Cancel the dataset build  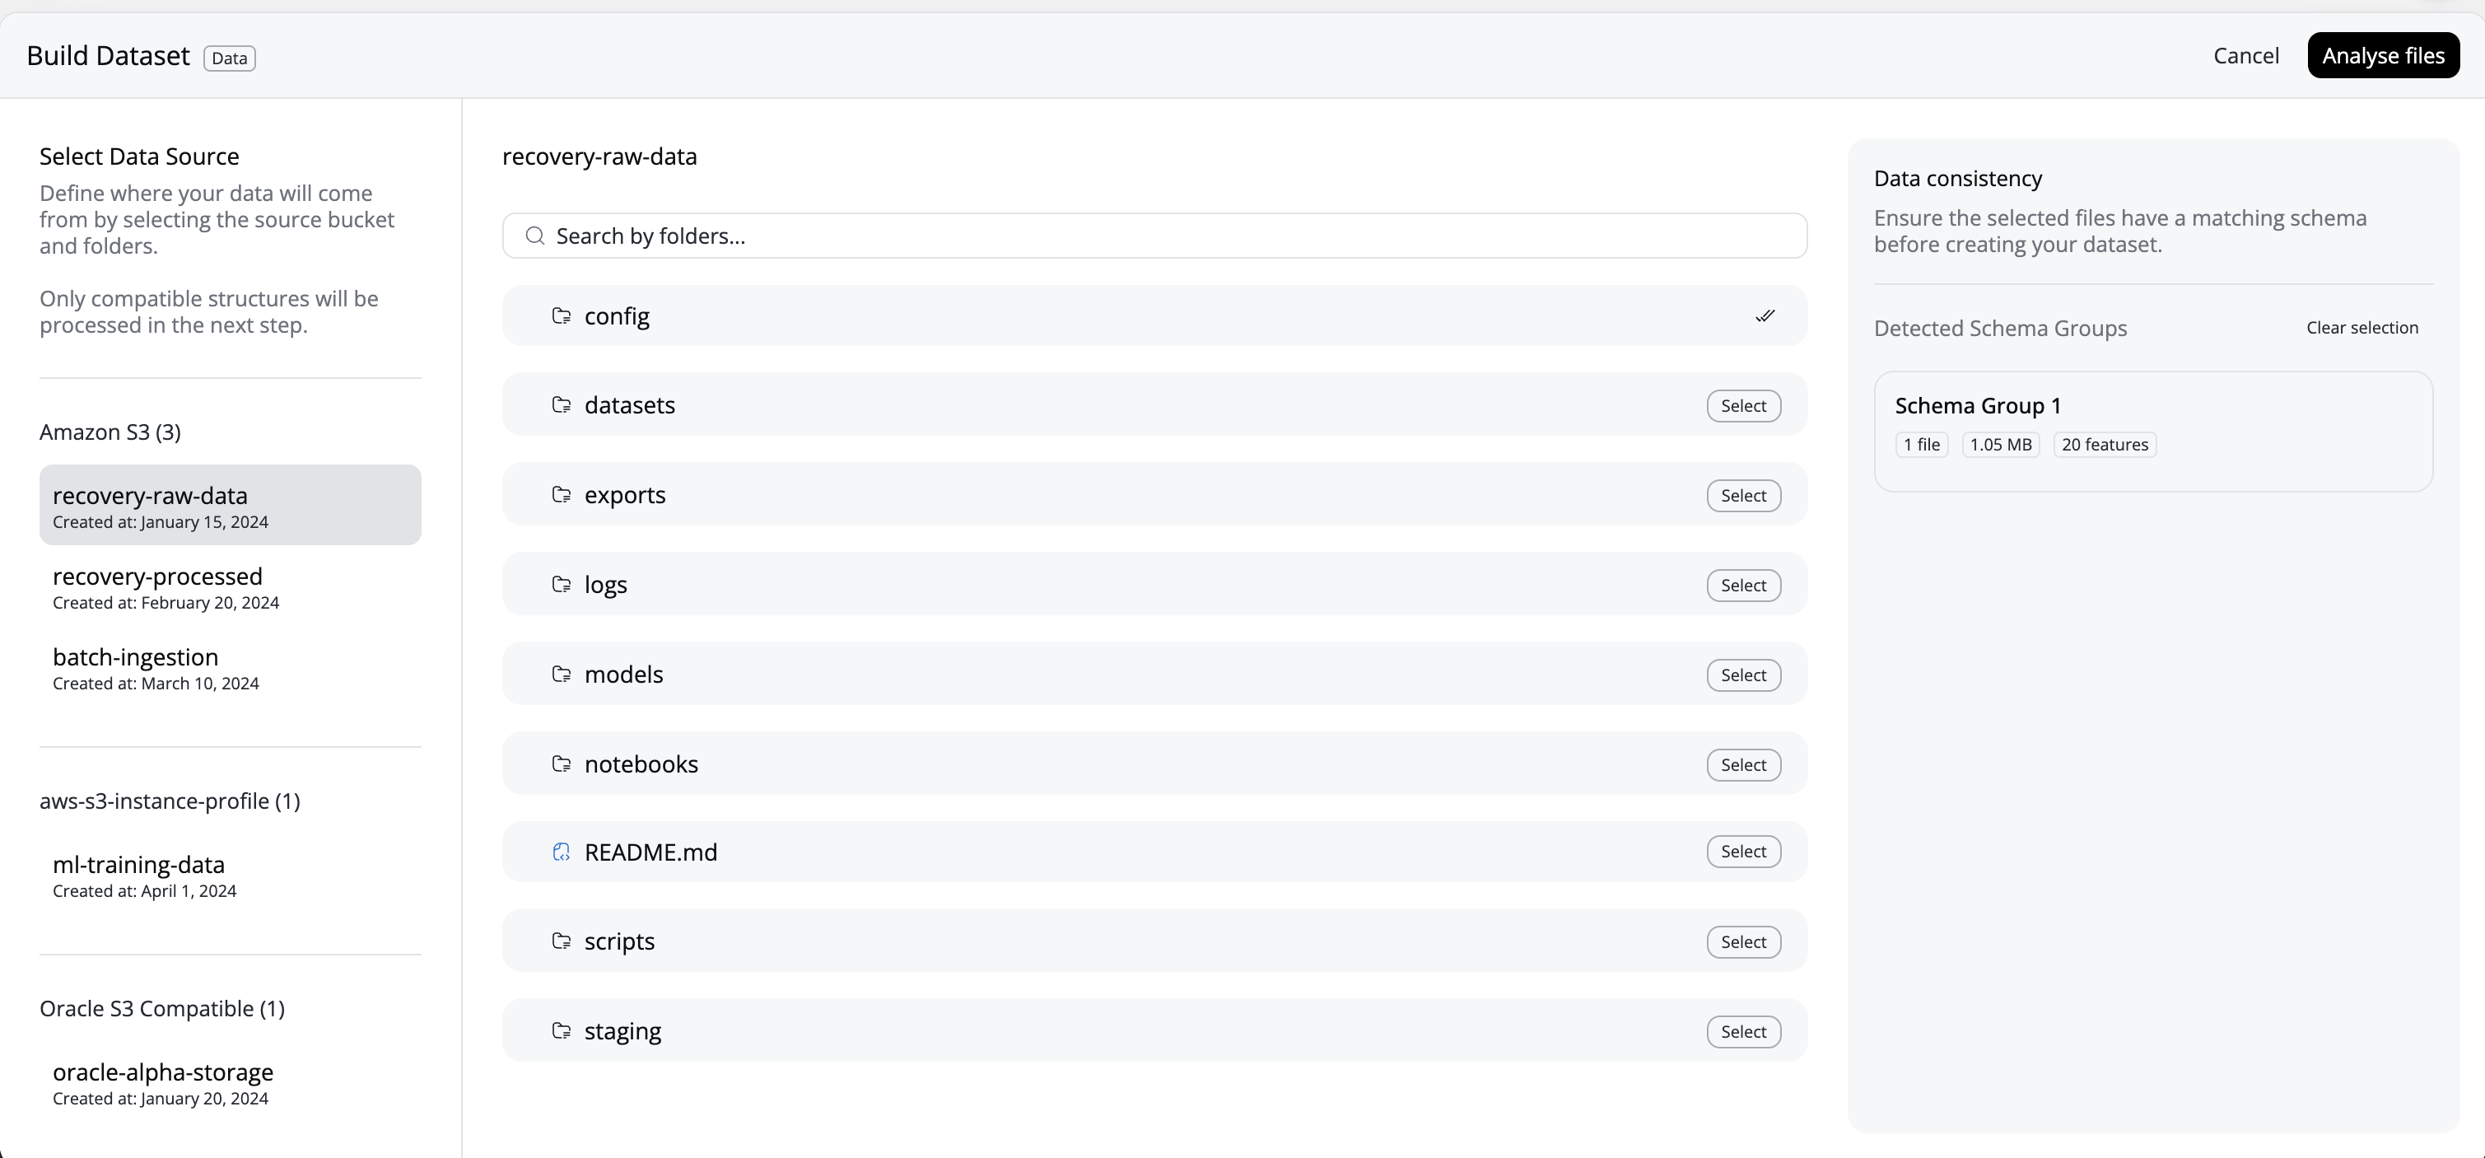[2245, 55]
